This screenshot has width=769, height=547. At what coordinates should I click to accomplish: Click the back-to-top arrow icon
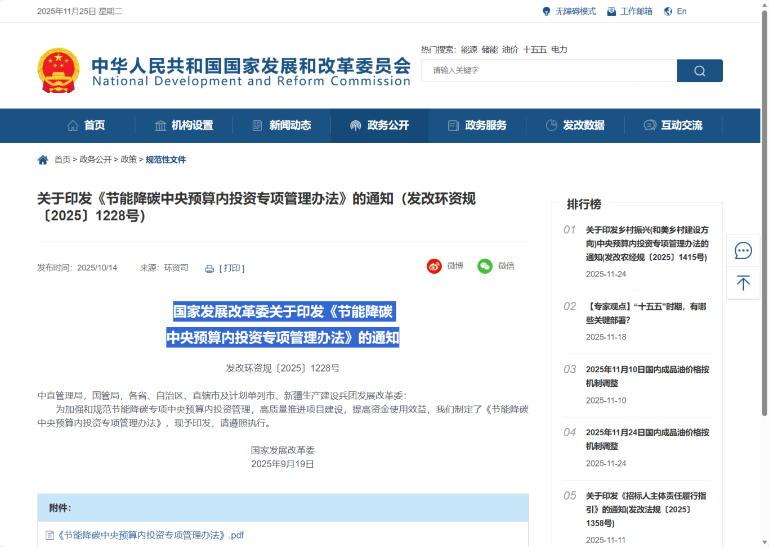pos(743,283)
